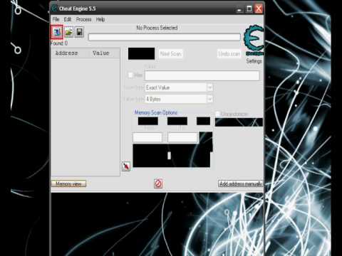Click the Cheat Engine logo
This screenshot has height=256, width=342.
(254, 41)
